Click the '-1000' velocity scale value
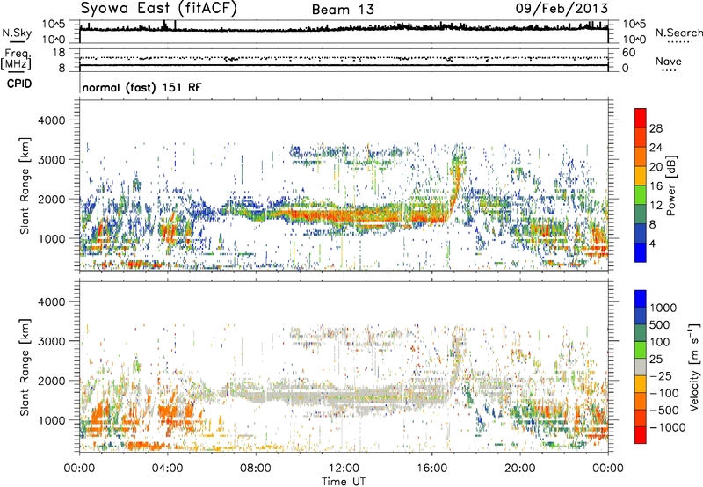This screenshot has width=703, height=487. (668, 427)
